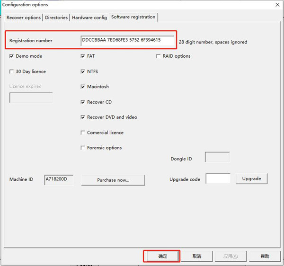The height and width of the screenshot is (266, 284).
Task: Toggle the NTFS checkbox
Action: coord(83,72)
